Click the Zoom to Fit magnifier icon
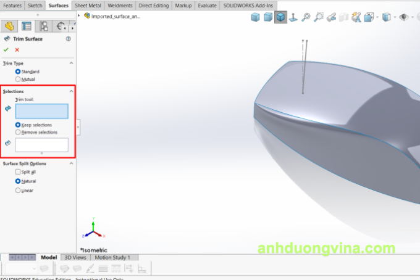This screenshot has height=280, width=420. pos(307,17)
